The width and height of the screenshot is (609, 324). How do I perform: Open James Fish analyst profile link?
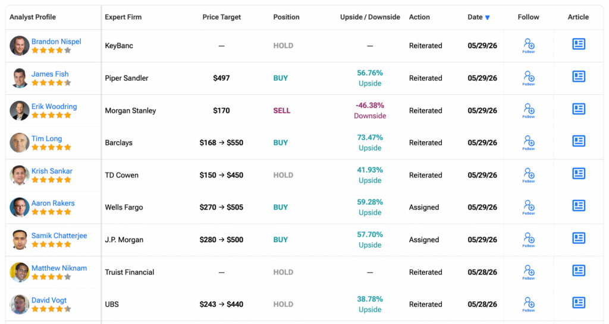(50, 74)
